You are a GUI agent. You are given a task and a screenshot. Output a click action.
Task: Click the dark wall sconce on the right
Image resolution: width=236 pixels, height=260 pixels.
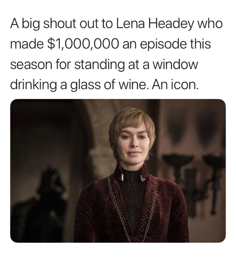click(177, 162)
